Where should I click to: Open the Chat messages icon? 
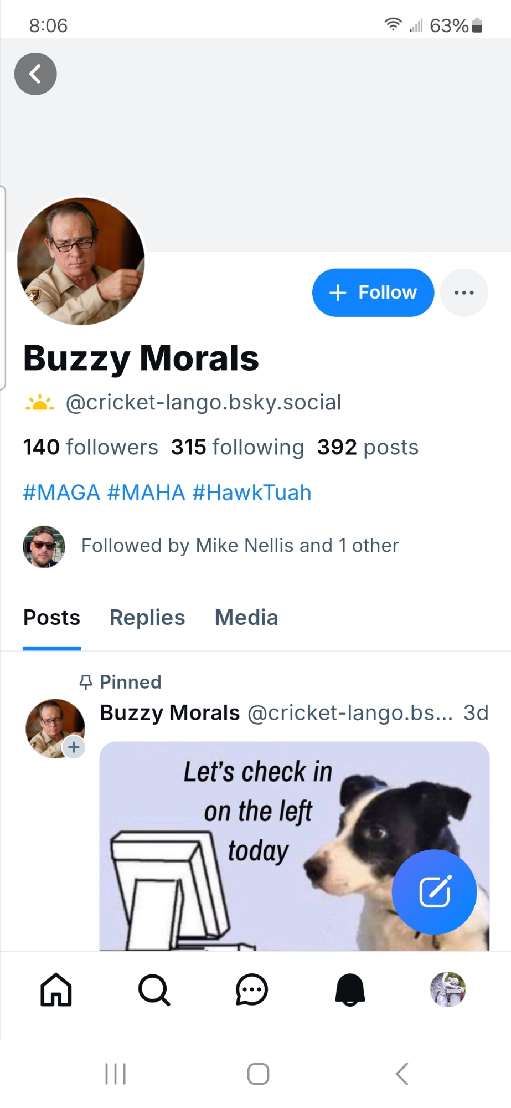pyautogui.click(x=252, y=989)
